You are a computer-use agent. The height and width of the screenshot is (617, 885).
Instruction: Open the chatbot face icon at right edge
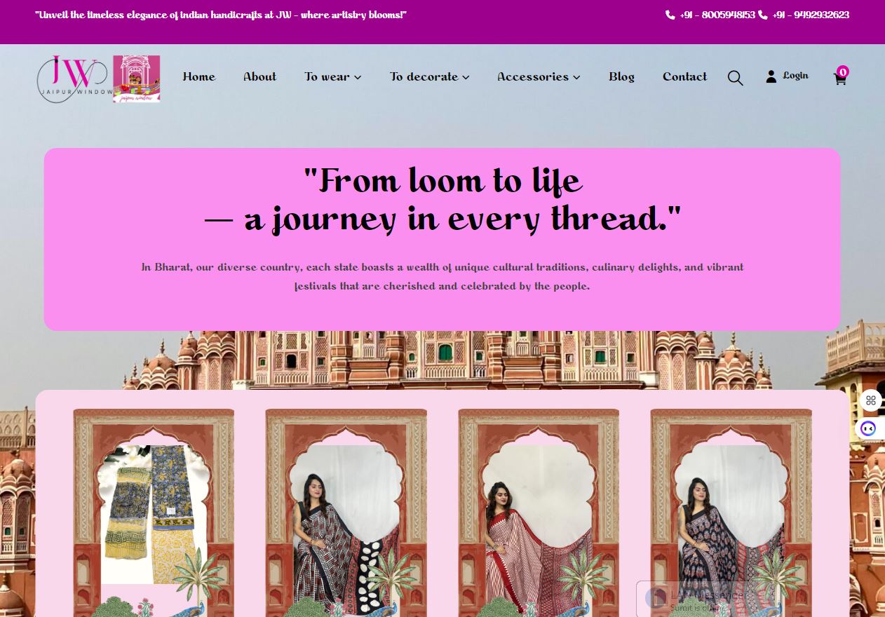point(868,428)
